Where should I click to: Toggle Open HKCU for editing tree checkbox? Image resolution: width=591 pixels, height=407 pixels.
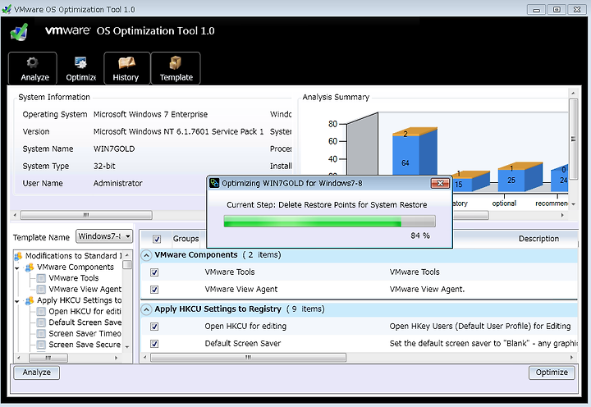pyautogui.click(x=42, y=312)
